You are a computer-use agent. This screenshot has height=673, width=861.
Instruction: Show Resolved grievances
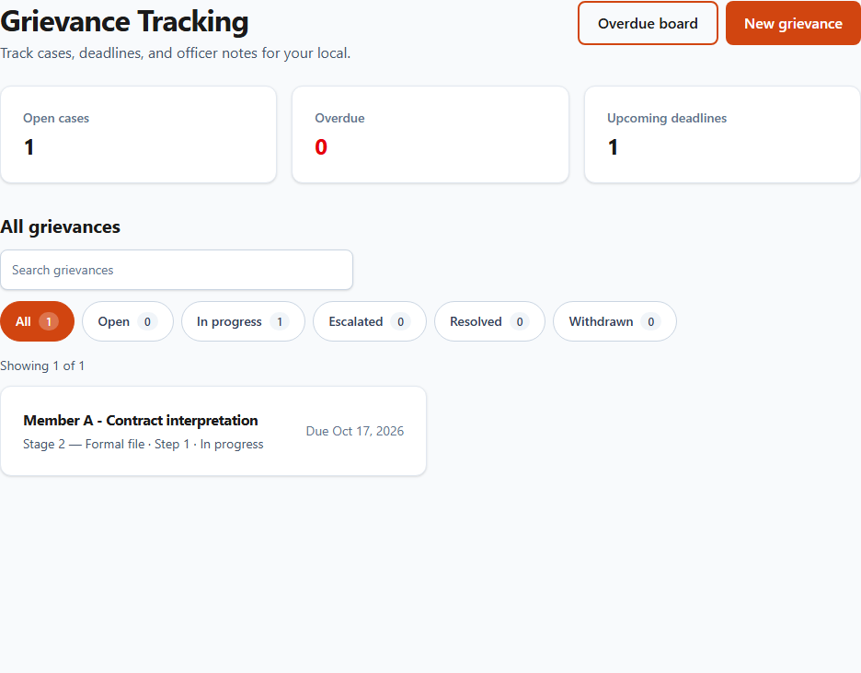point(489,321)
